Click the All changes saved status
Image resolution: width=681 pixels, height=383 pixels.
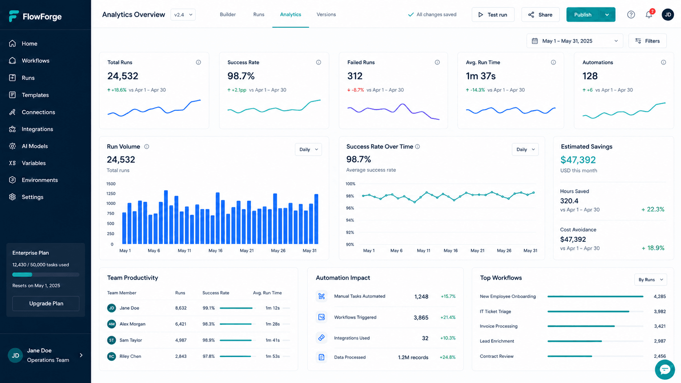[432, 15]
